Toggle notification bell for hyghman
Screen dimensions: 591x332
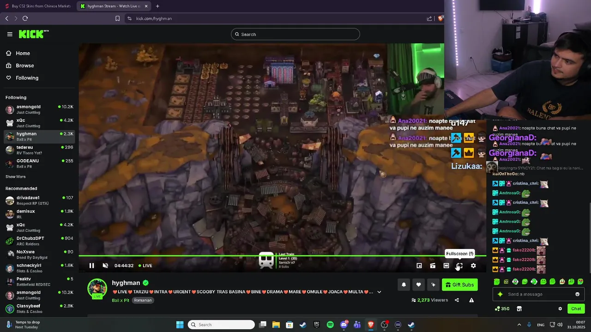click(x=404, y=285)
